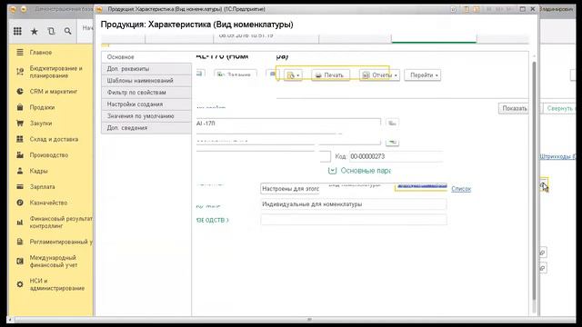The width and height of the screenshot is (582, 327).
Task: Open the Закупки section
Action: [x=41, y=124]
